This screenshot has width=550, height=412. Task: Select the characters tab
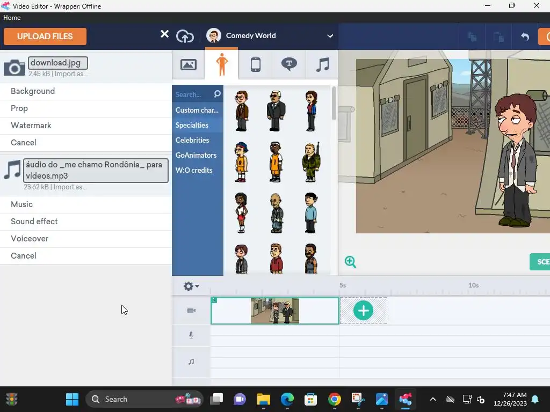click(222, 64)
